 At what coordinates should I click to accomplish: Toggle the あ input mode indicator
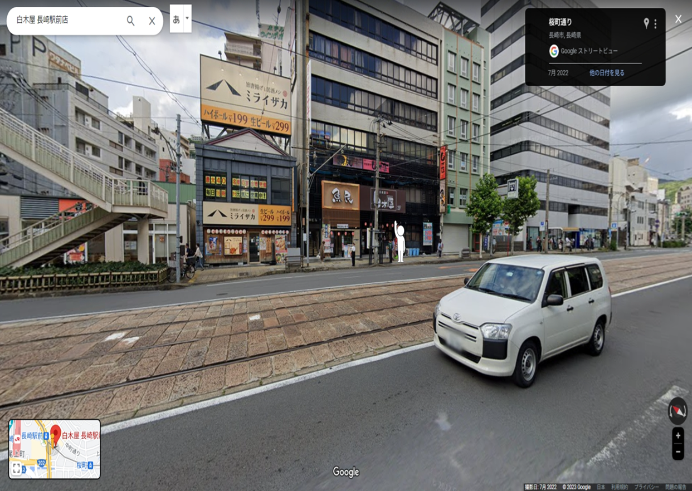(176, 19)
